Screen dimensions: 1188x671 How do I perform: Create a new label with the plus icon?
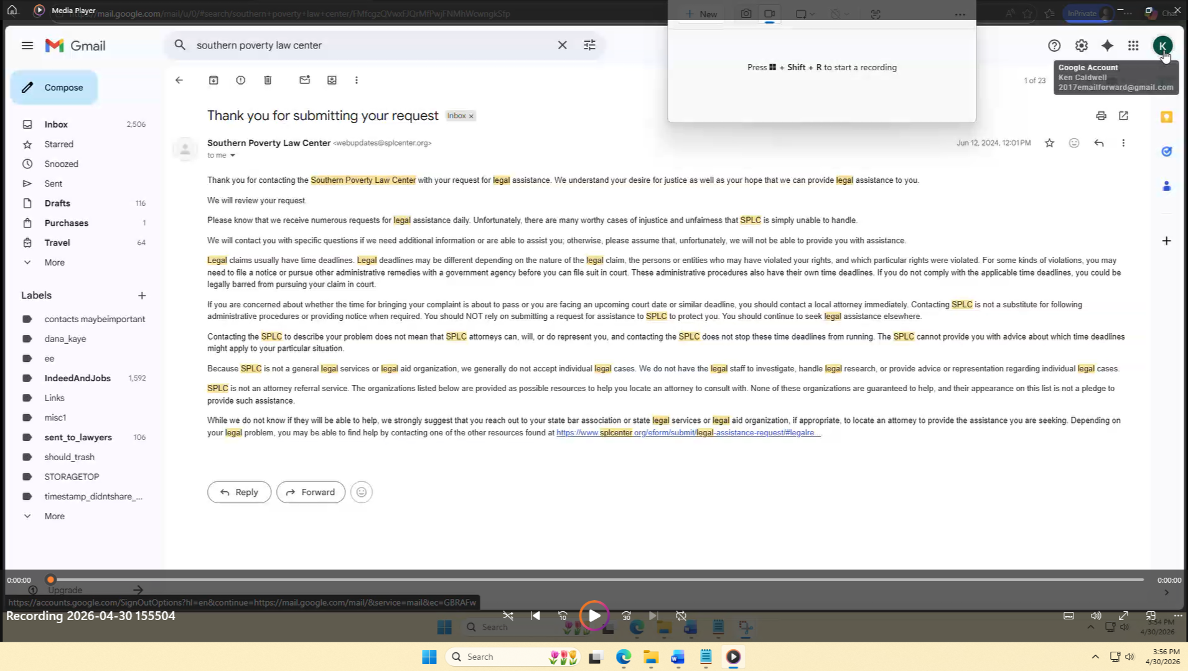click(142, 295)
